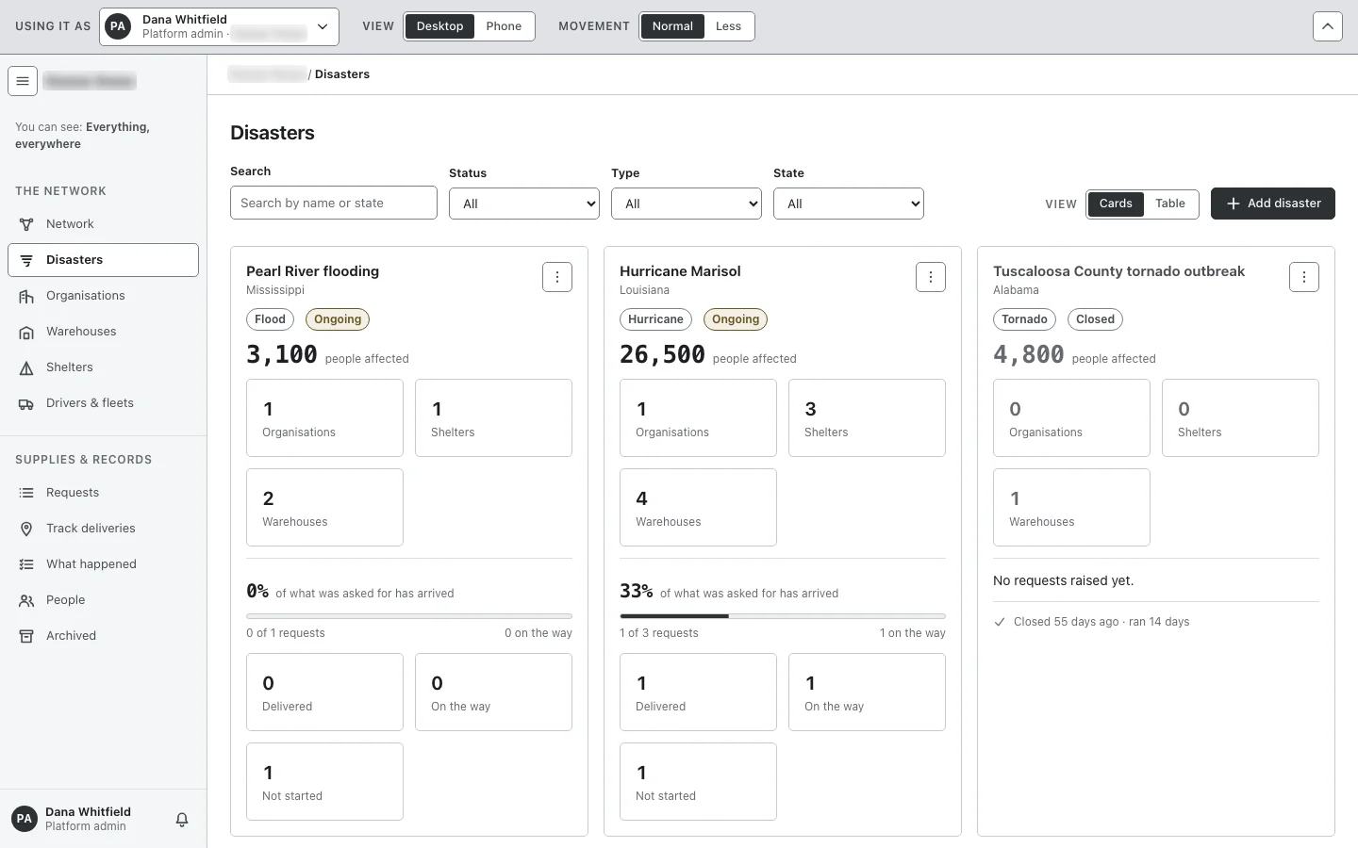
Task: Click the Network sidebar icon
Action: click(26, 224)
